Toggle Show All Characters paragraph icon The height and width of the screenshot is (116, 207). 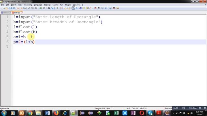77,8
